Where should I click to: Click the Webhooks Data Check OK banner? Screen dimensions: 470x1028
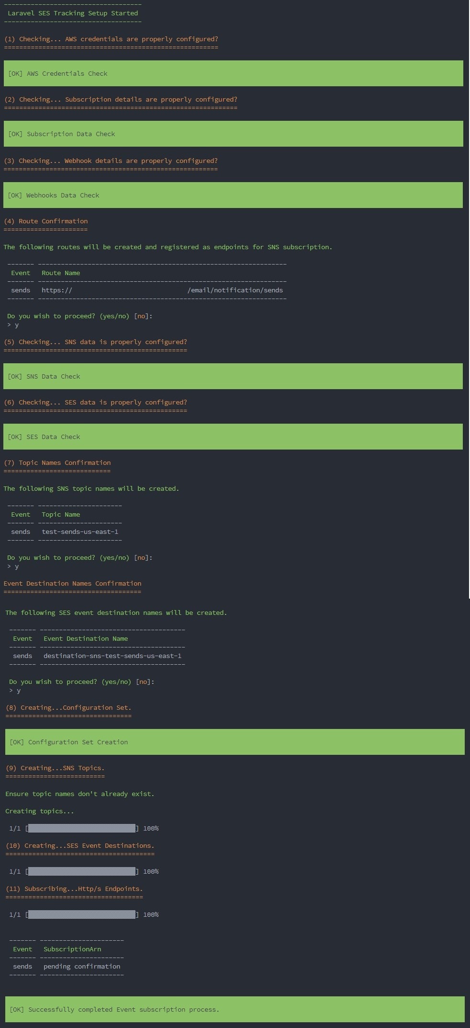tap(233, 195)
